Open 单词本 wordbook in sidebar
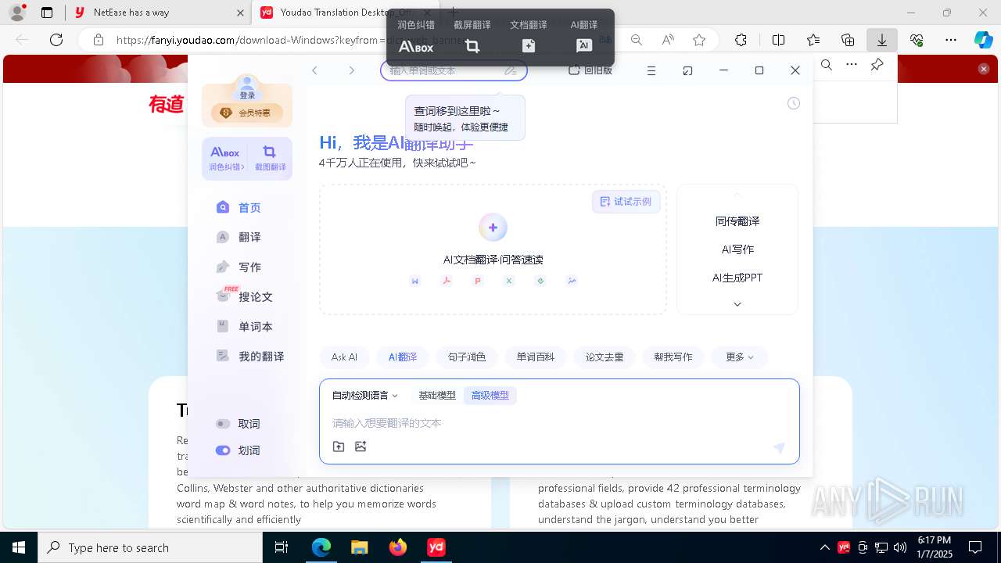The width and height of the screenshot is (1001, 563). 245,326
